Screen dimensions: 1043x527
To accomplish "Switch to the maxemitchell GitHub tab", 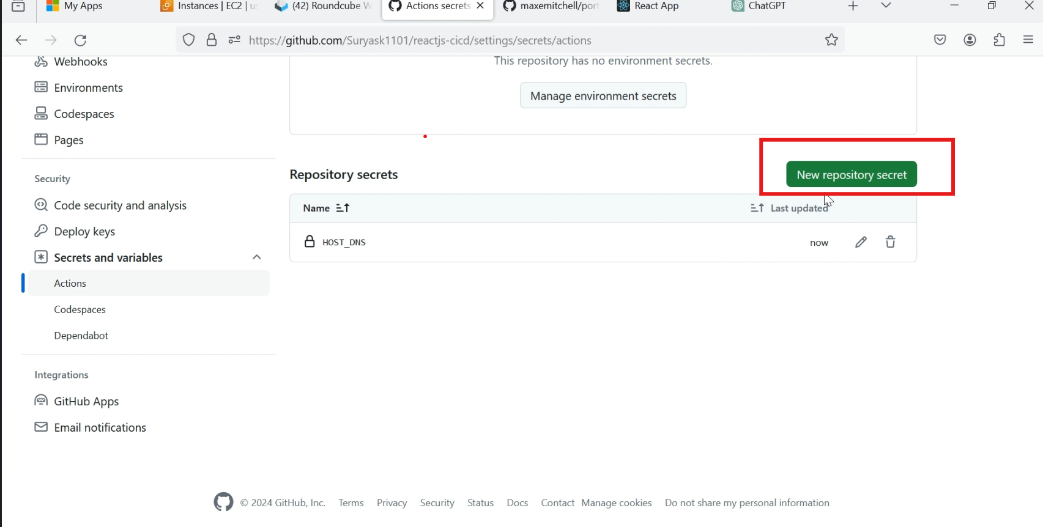I will point(551,6).
